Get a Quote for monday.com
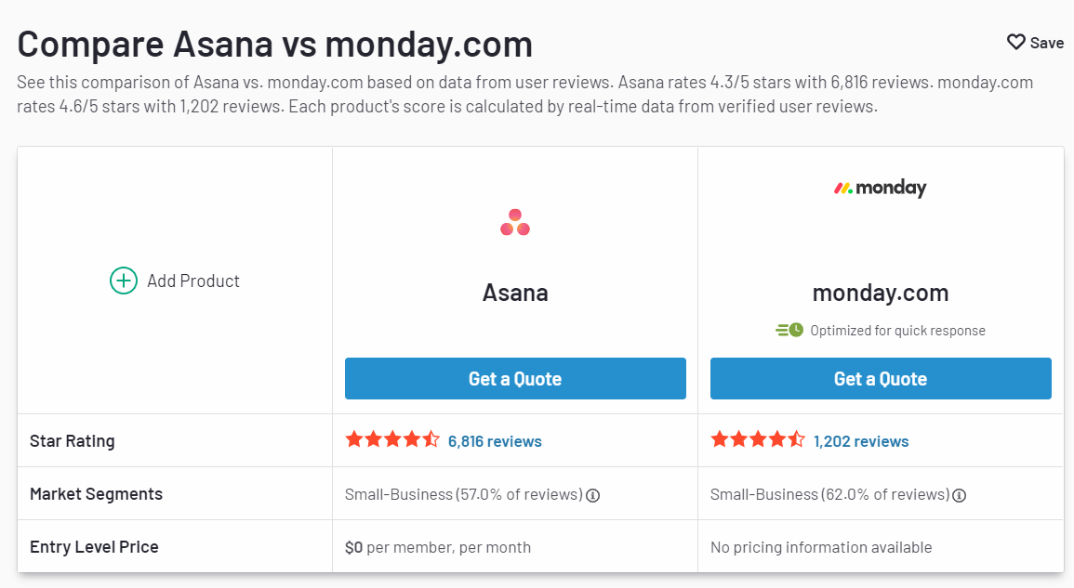 [881, 379]
